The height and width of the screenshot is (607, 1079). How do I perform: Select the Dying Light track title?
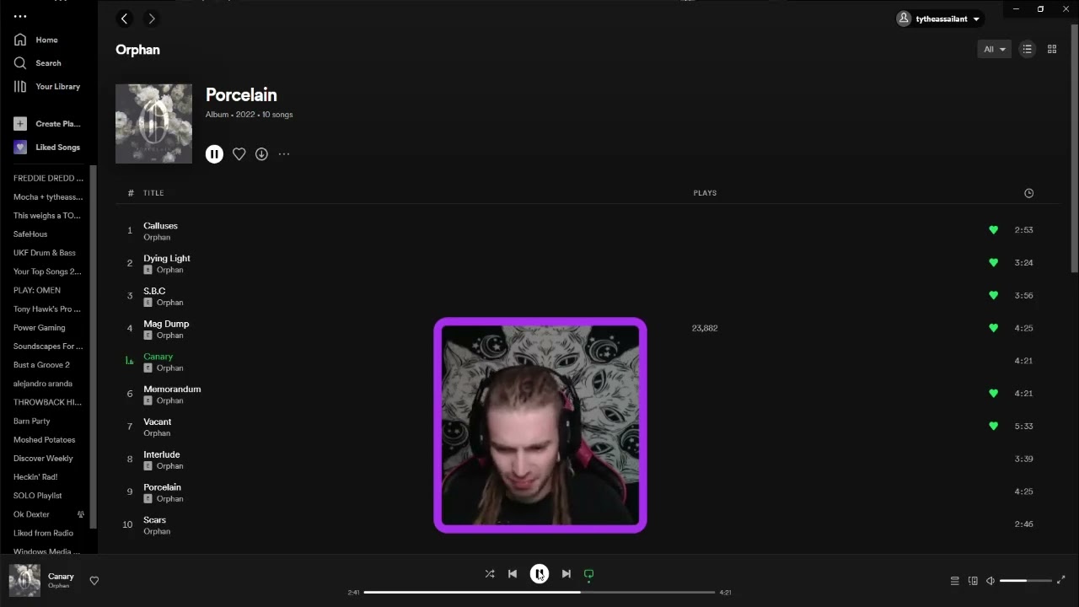click(x=167, y=258)
